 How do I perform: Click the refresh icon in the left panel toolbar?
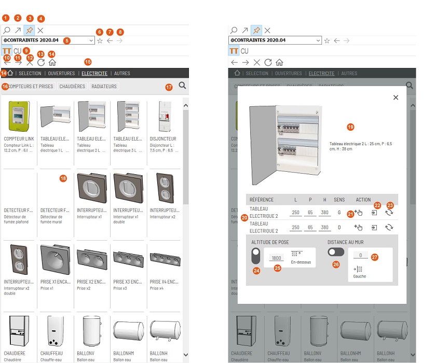click(41, 62)
